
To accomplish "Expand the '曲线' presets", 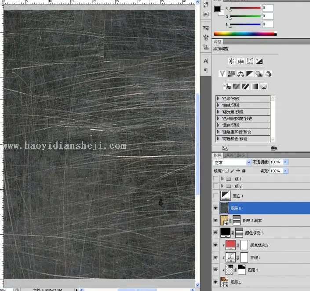I will pos(218,105).
